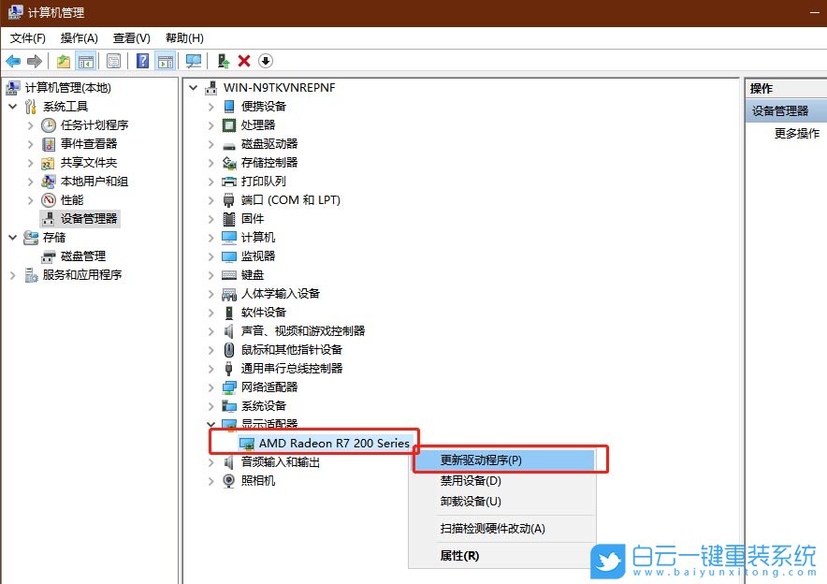Click the Back navigation arrow icon
Image resolution: width=827 pixels, height=584 pixels.
[x=11, y=61]
